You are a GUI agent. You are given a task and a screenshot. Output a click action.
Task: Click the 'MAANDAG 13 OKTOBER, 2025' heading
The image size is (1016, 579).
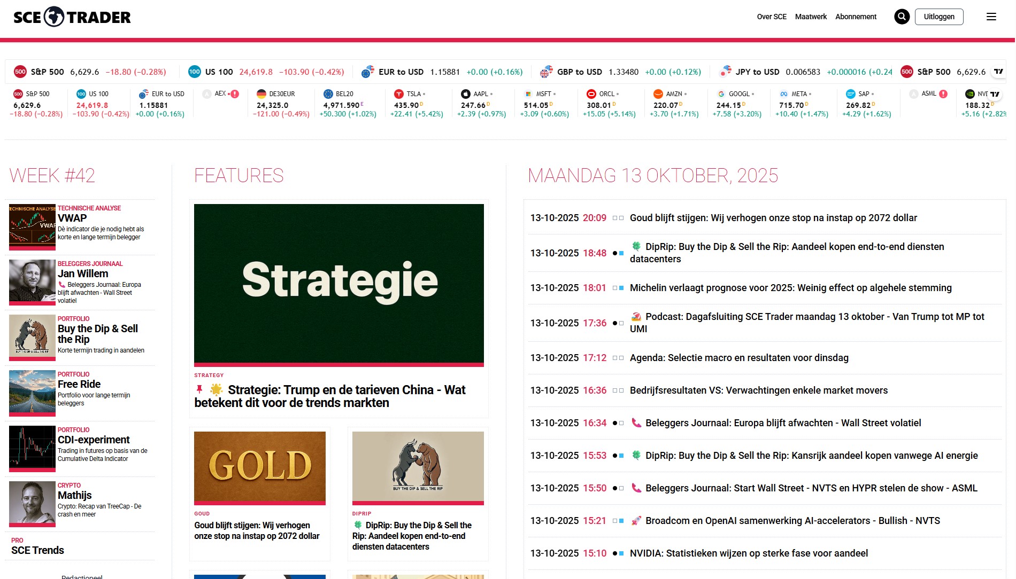click(x=653, y=175)
